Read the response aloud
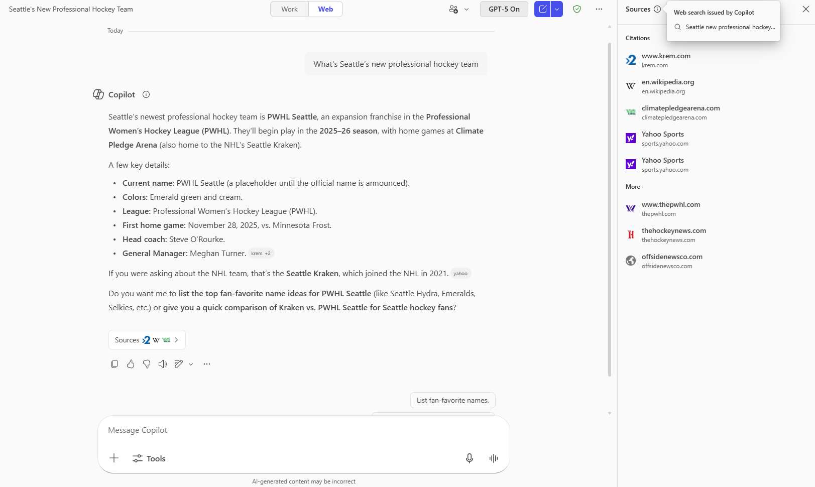815x487 pixels. click(163, 363)
